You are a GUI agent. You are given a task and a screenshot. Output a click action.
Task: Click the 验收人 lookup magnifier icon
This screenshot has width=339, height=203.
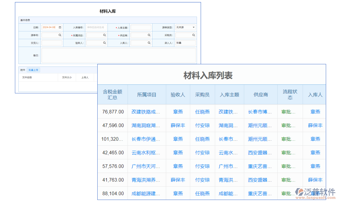pos(104,43)
